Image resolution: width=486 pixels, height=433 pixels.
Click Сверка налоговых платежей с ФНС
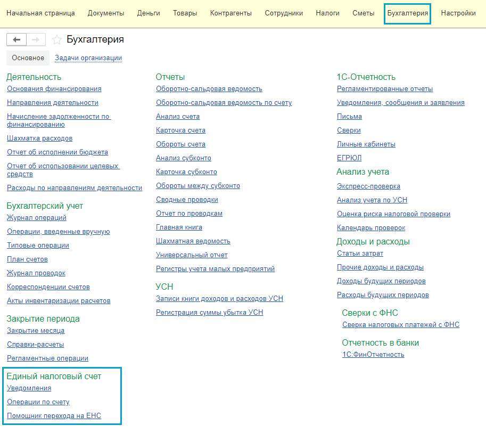[400, 325]
